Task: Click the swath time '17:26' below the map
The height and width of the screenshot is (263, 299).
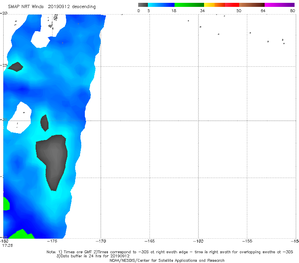Action: 7,246
